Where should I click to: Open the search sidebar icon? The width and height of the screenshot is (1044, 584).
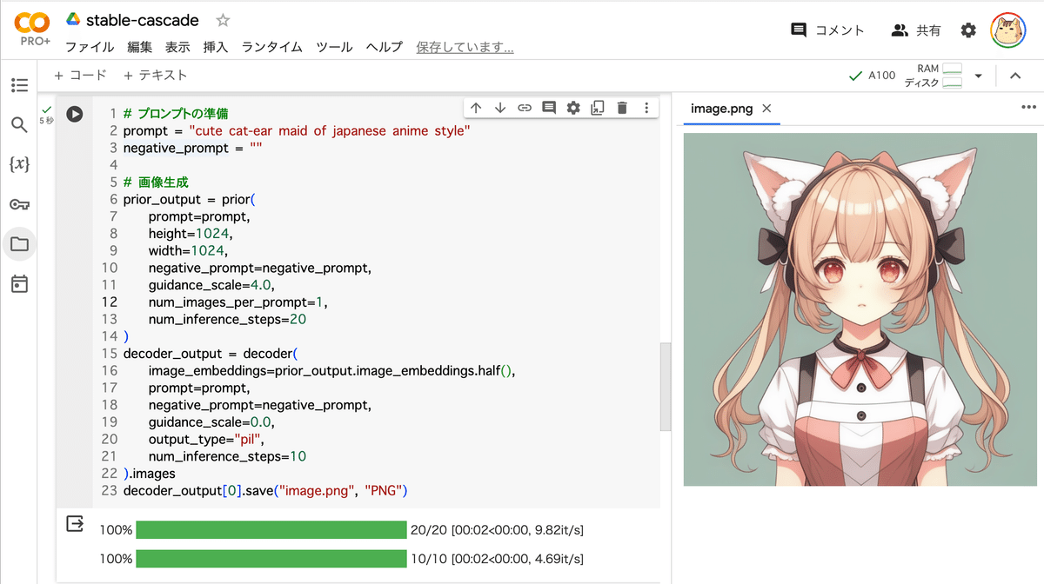19,124
